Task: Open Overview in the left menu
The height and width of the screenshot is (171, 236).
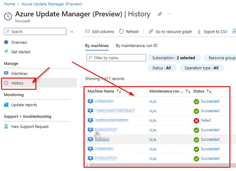Action: click(x=19, y=42)
